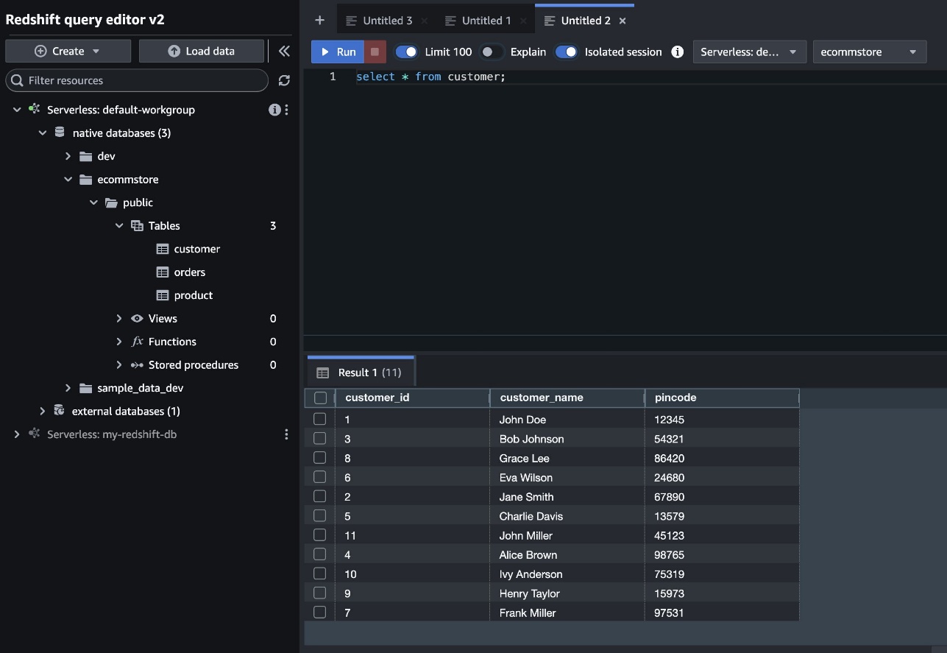Check the Bob Johnson row checkbox

coord(319,438)
